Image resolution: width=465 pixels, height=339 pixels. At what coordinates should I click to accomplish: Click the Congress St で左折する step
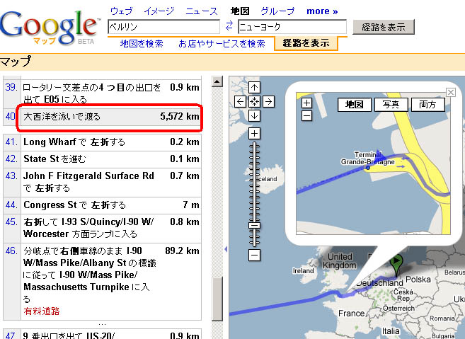pos(74,205)
